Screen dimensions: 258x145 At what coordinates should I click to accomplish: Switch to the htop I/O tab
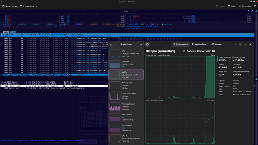tap(13, 32)
